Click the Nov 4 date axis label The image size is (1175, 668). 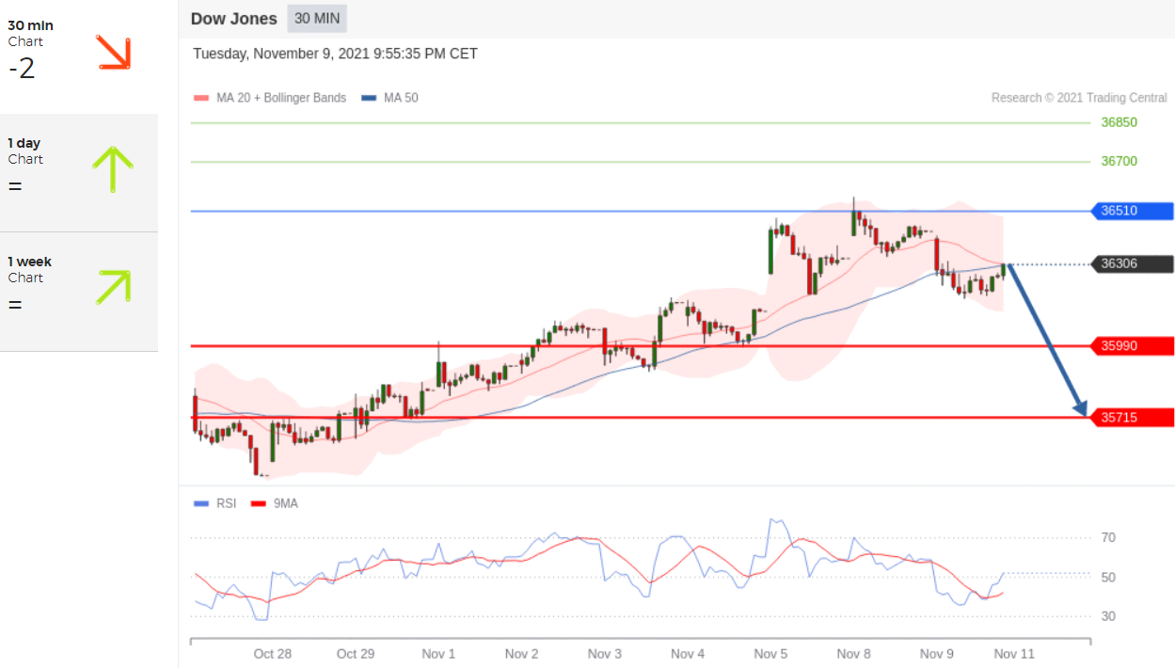point(688,654)
